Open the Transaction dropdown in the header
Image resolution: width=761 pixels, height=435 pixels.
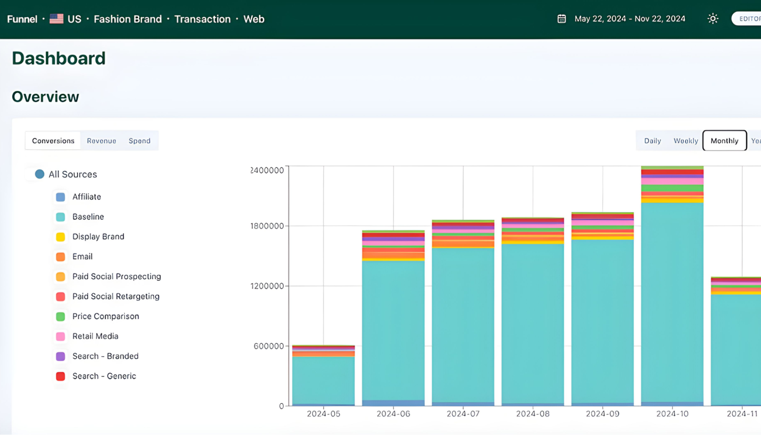[203, 19]
